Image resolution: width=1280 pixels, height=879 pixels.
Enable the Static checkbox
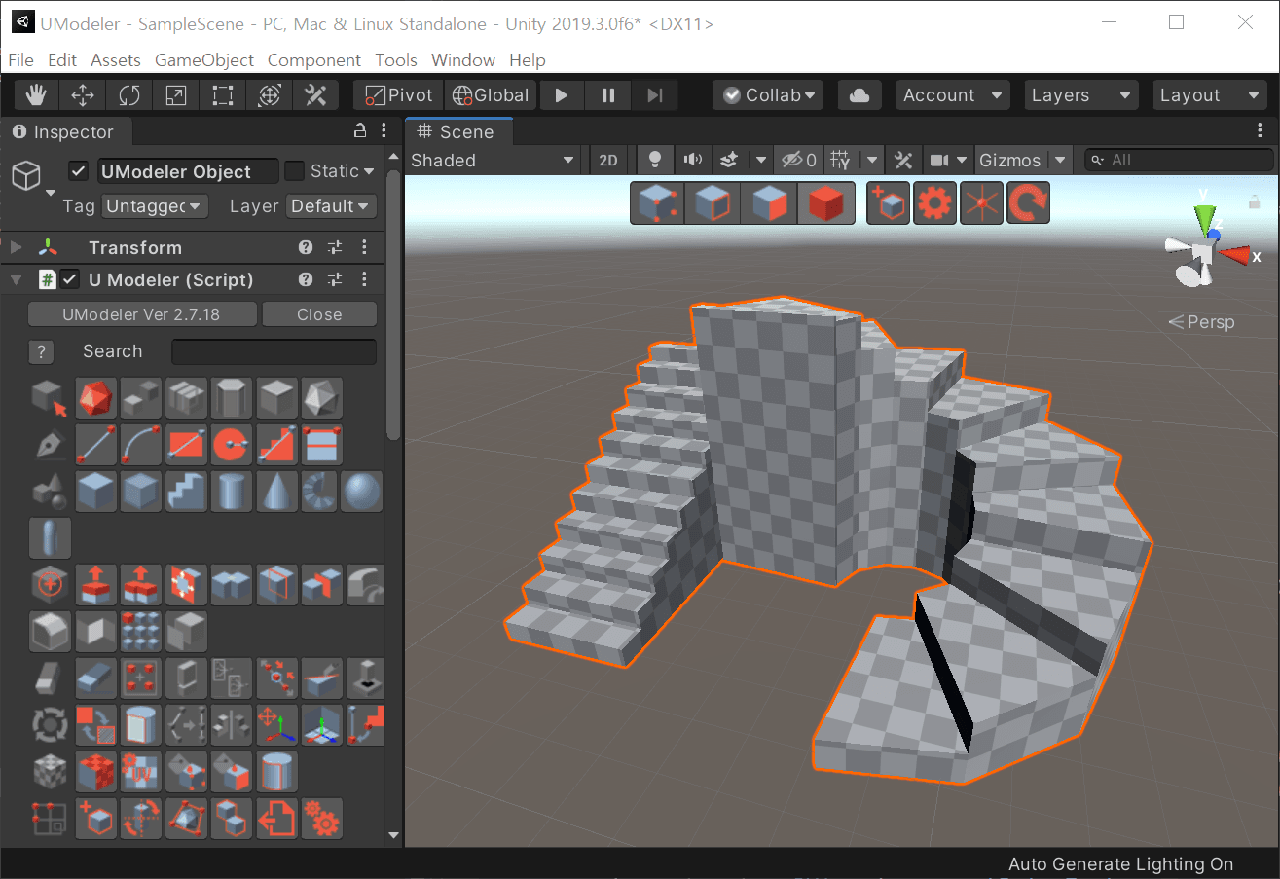coord(294,171)
